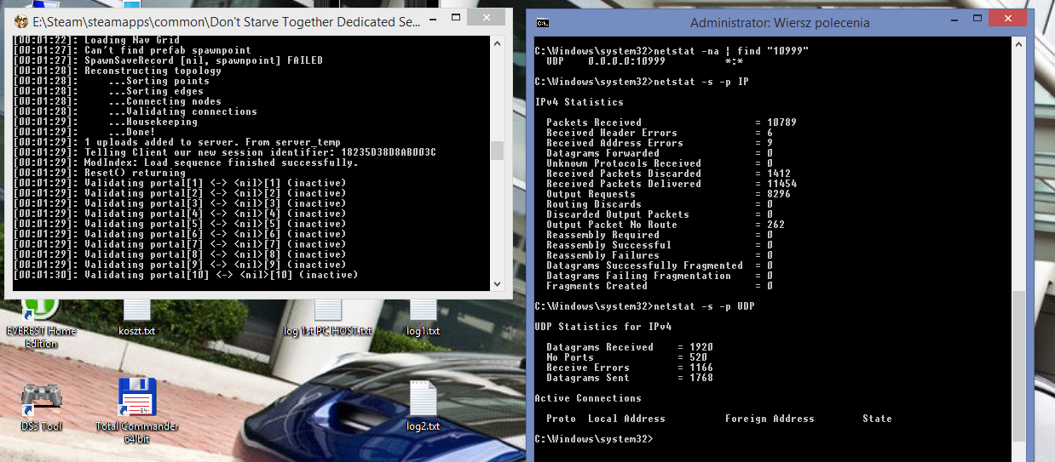Click the Command Prompt system menu icon
The height and width of the screenshot is (462, 1055).
click(x=543, y=23)
